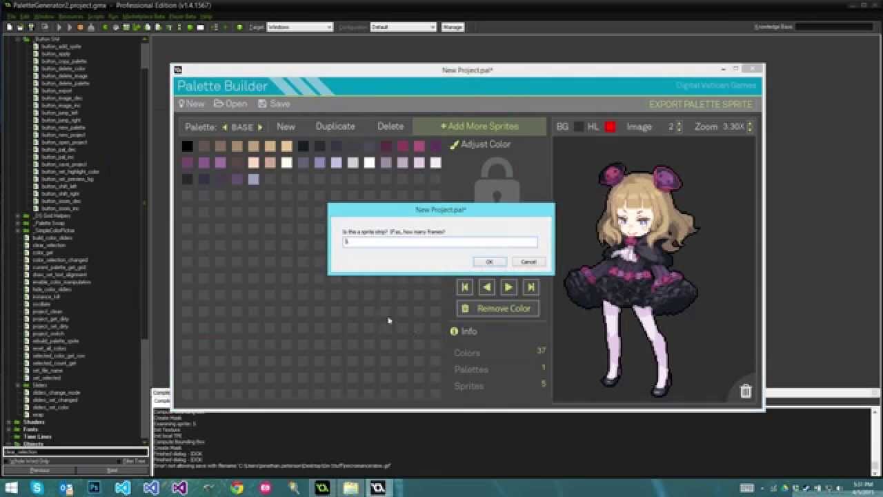
Task: Collapse the _Button Shit folder in tree
Action: tap(17, 39)
